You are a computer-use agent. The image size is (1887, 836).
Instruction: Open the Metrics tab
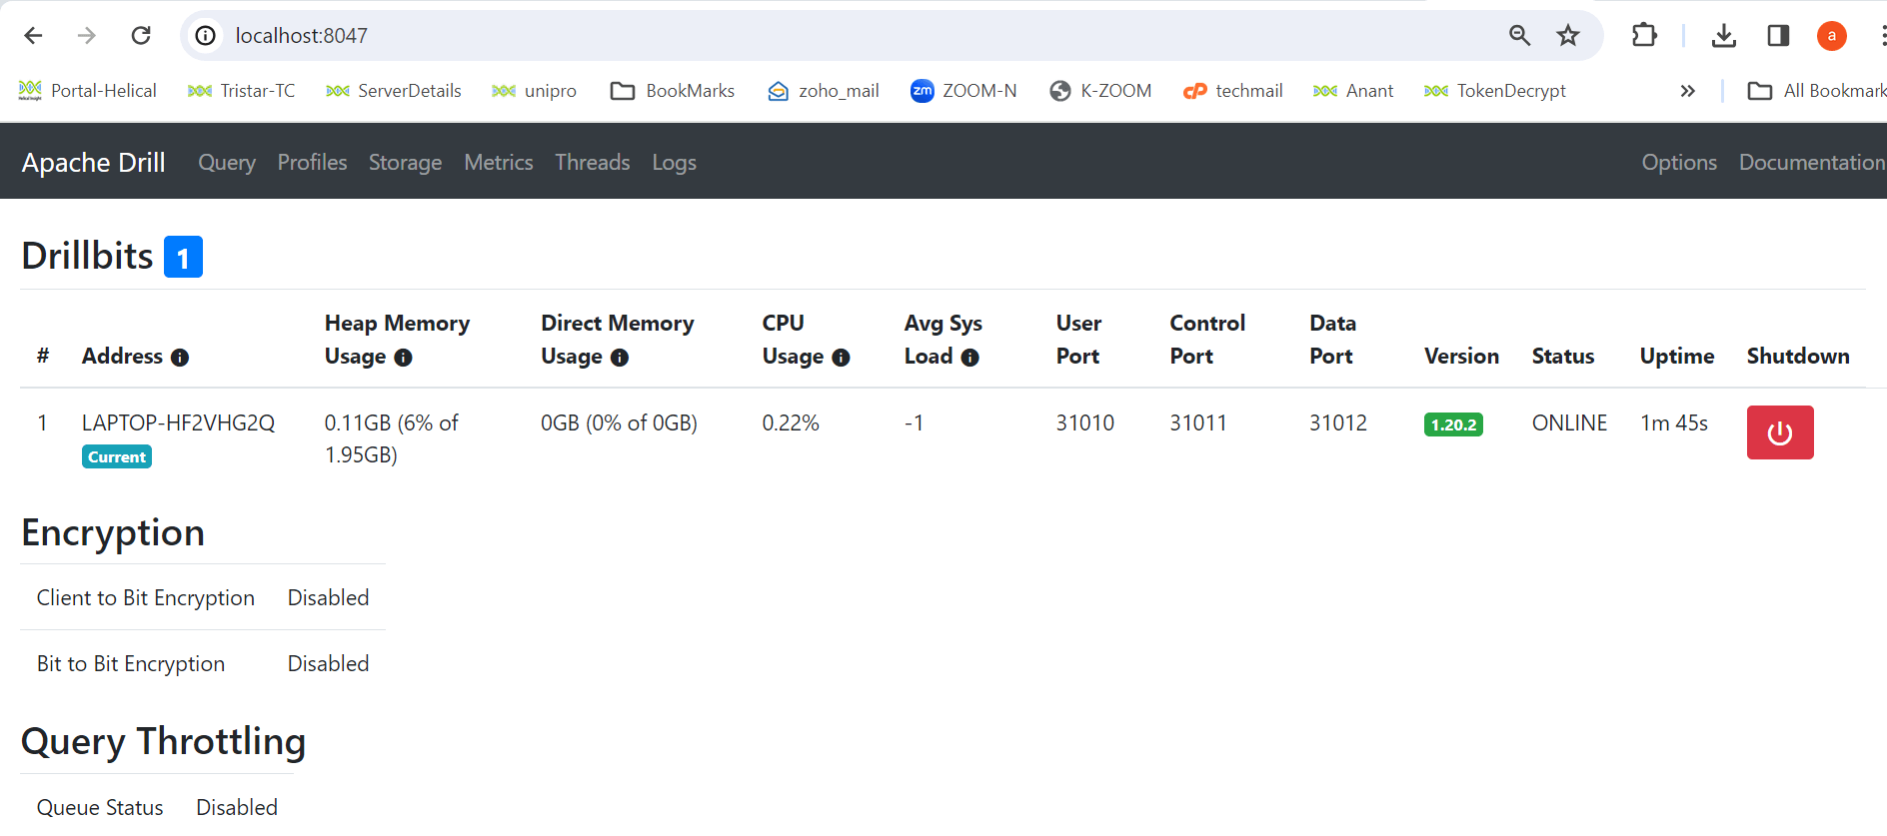[499, 162]
